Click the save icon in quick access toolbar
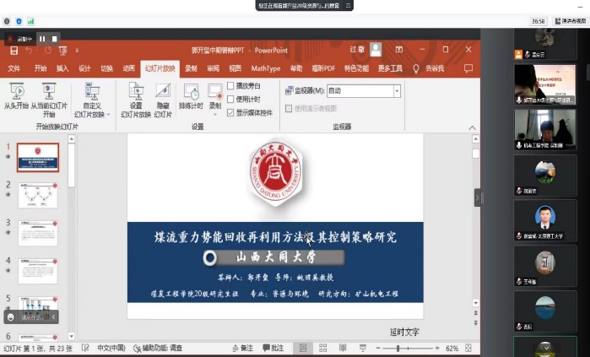Image resolution: width=590 pixels, height=357 pixels. [x=14, y=51]
